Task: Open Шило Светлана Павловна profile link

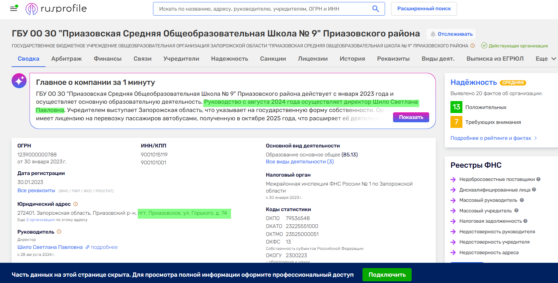Action: (x=50, y=247)
